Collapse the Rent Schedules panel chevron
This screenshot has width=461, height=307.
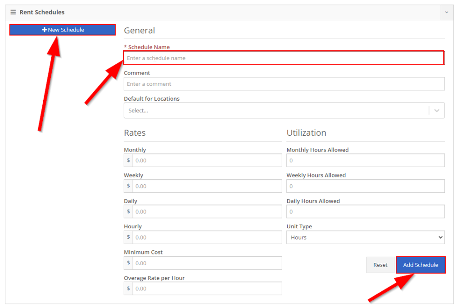tap(446, 12)
